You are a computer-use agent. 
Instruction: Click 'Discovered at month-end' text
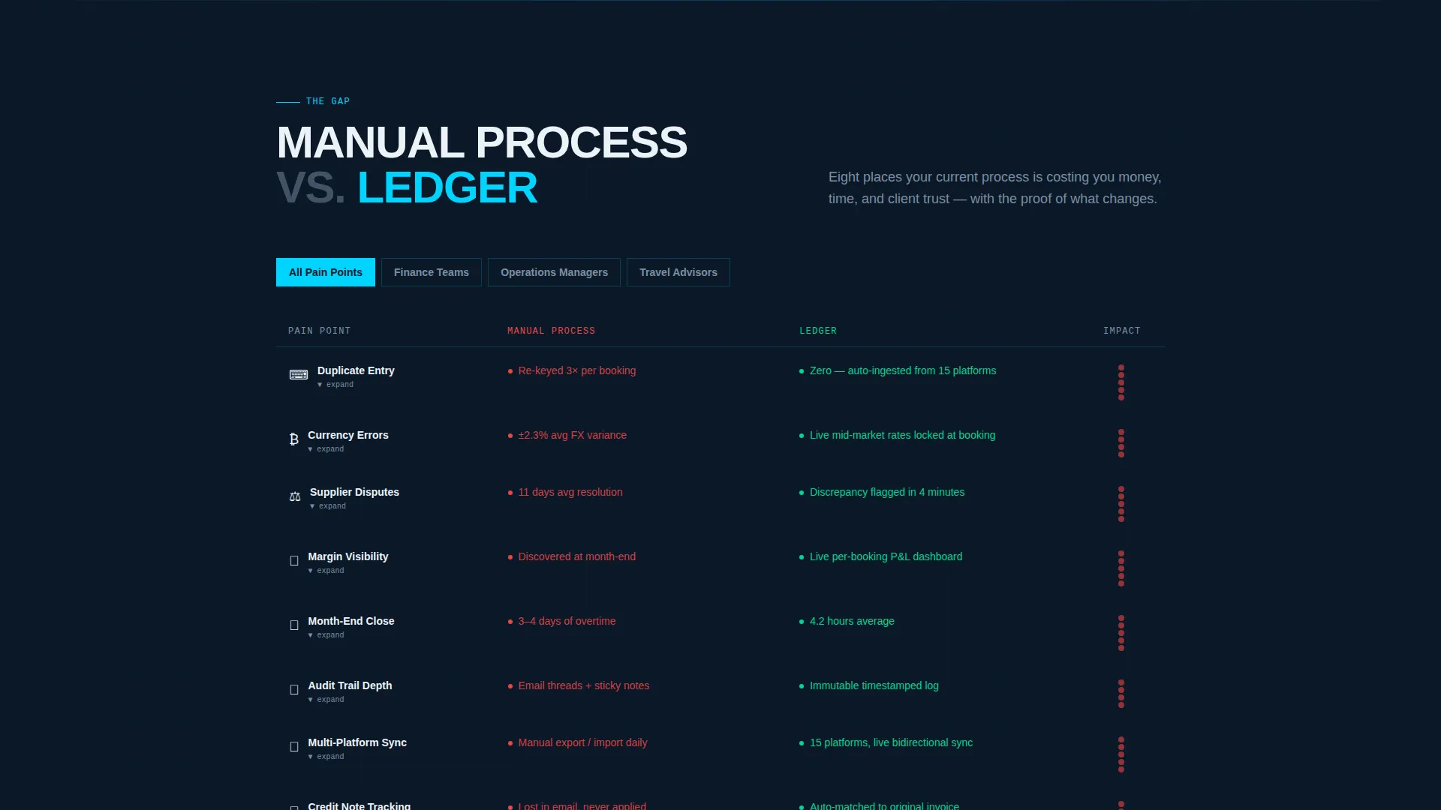pos(576,556)
